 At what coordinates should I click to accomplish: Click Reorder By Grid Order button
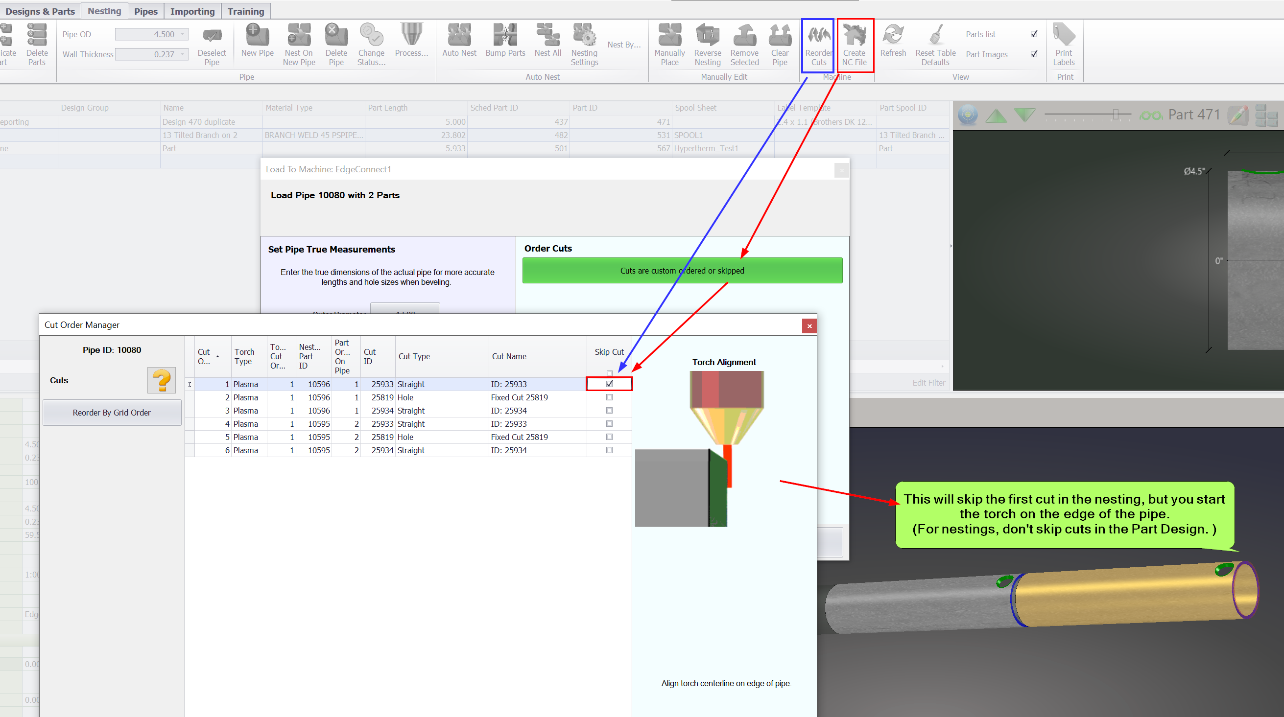[112, 413]
